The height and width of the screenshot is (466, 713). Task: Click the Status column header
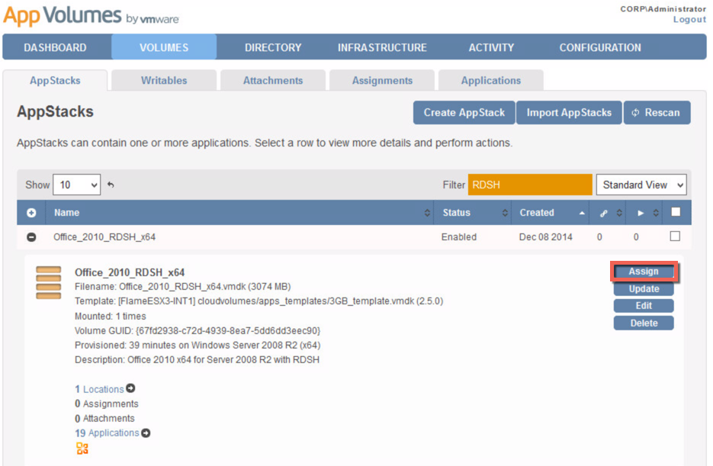(457, 213)
